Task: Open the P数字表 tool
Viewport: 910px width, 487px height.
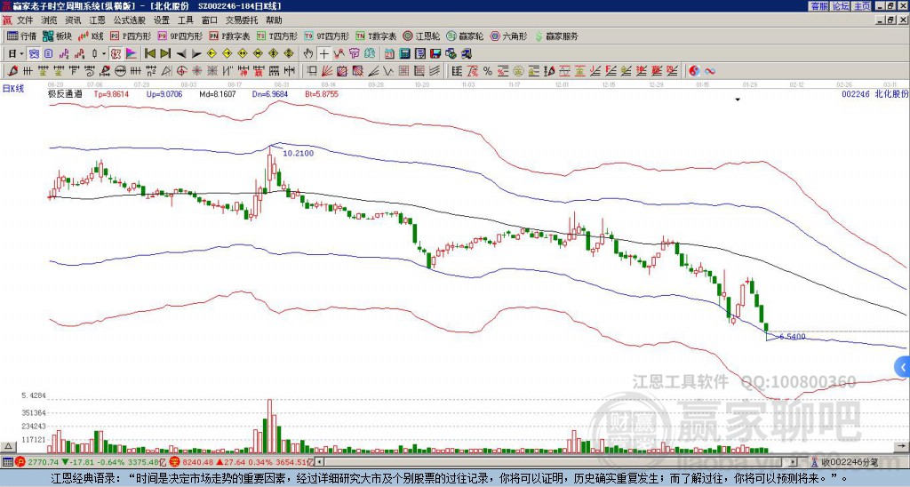Action: pyautogui.click(x=230, y=36)
